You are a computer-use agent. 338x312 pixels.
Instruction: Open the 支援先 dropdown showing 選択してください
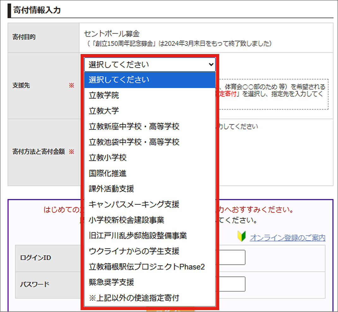150,64
